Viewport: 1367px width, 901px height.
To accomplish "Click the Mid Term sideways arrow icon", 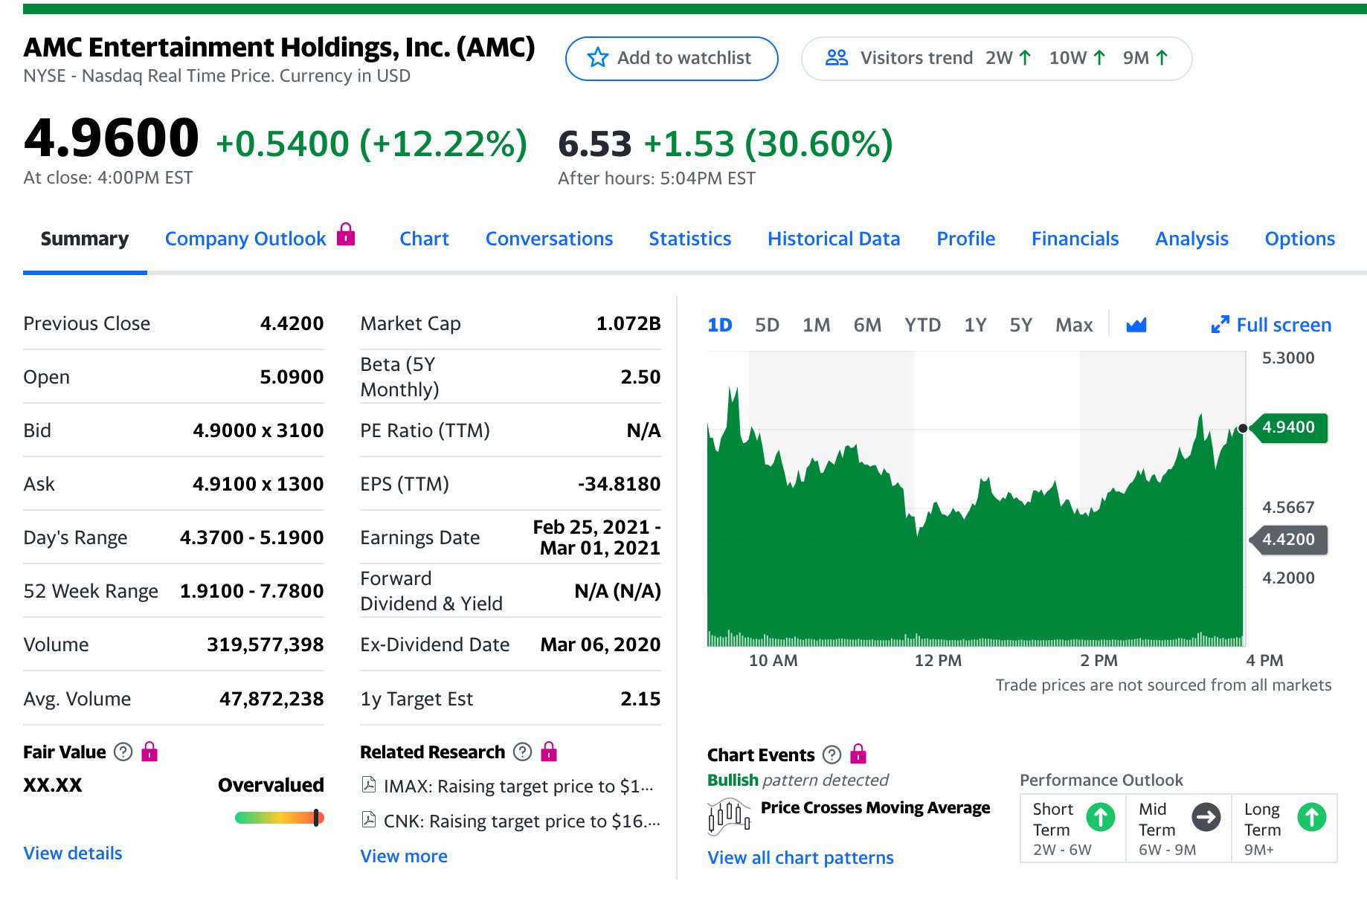I will [x=1206, y=818].
